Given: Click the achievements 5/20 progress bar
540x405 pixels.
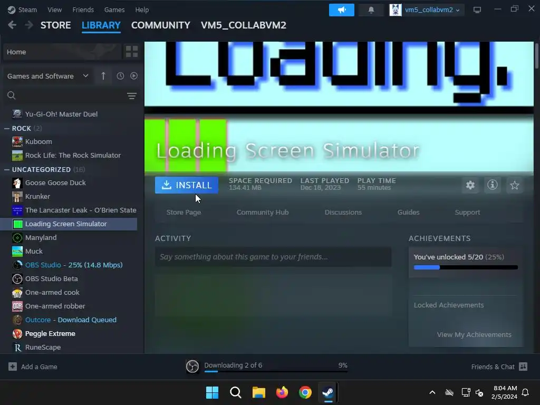Looking at the screenshot, I should pos(466,267).
